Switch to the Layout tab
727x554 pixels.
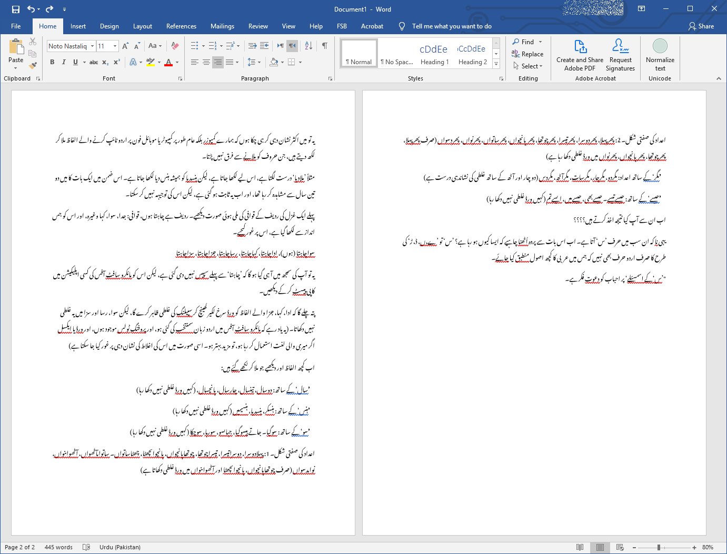point(143,26)
